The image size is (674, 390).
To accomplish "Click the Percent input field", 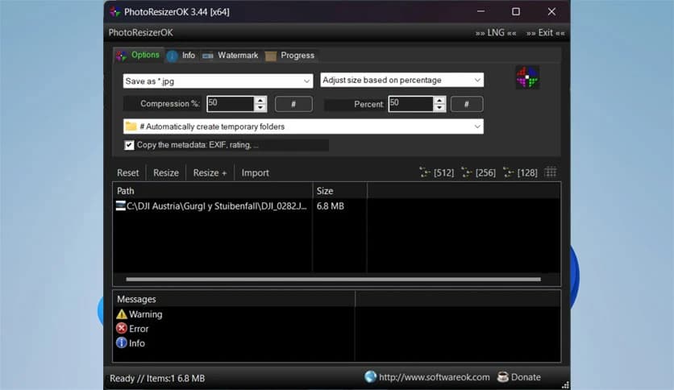I will (x=411, y=103).
